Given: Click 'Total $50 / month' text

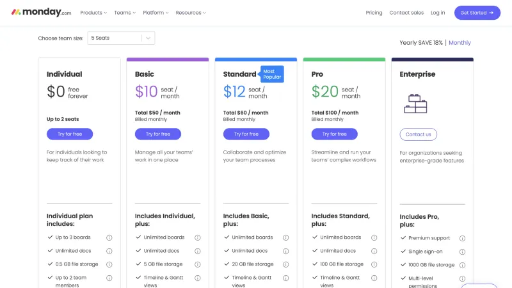Looking at the screenshot, I should pyautogui.click(x=157, y=113).
